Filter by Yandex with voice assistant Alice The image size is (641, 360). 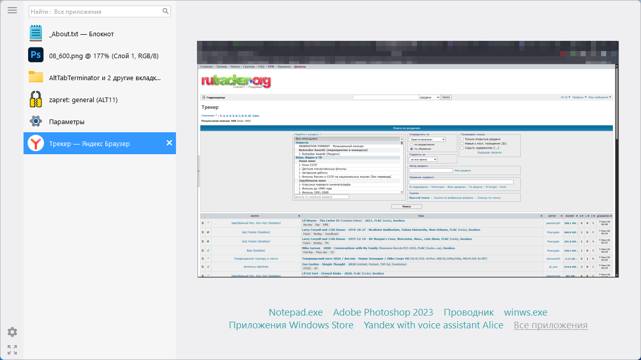(x=433, y=325)
